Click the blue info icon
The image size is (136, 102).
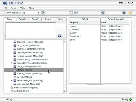[x=124, y=13]
